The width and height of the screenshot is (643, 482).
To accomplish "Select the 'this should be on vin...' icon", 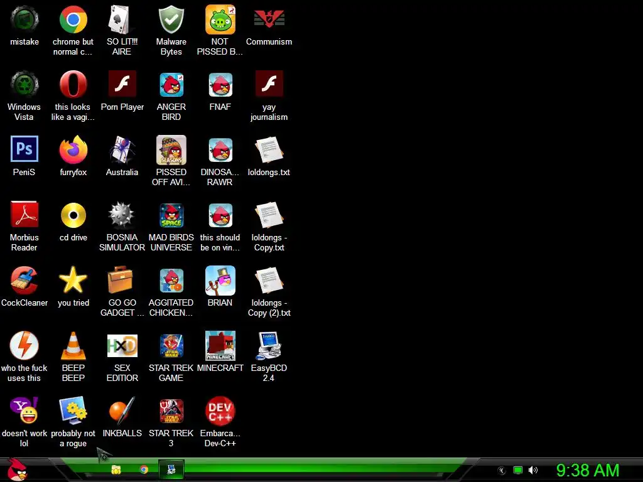I will coord(220,215).
